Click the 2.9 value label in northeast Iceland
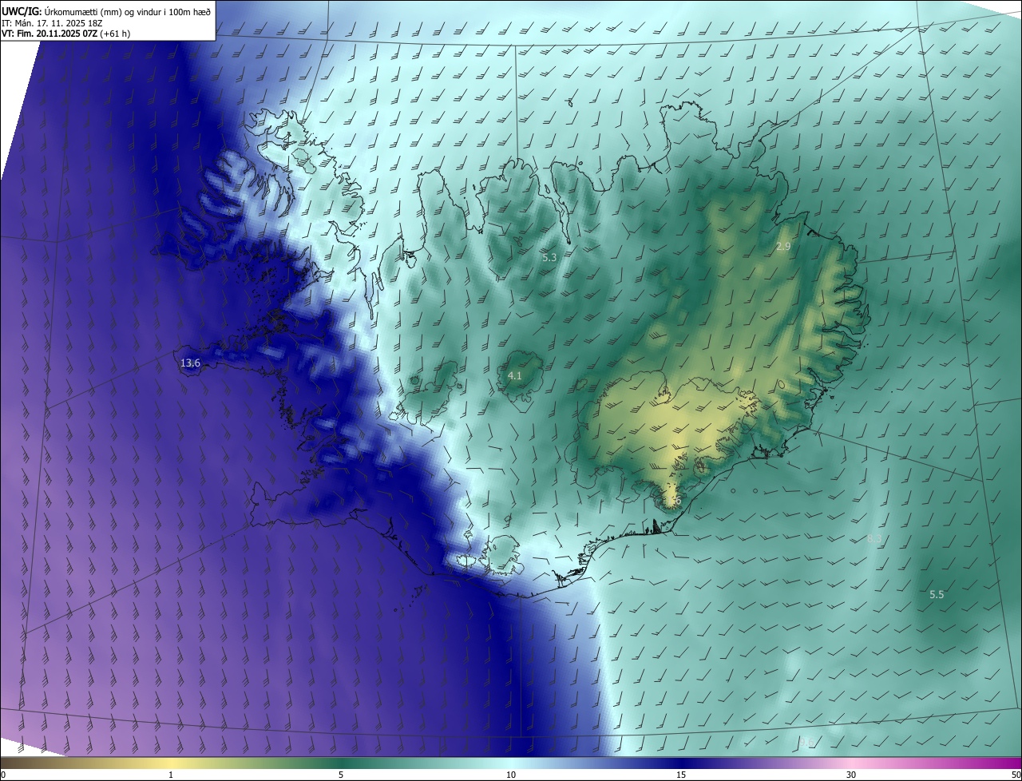1022x781 pixels. (x=783, y=247)
